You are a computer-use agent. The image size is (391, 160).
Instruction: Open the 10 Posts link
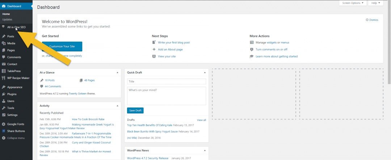pyautogui.click(x=50, y=80)
